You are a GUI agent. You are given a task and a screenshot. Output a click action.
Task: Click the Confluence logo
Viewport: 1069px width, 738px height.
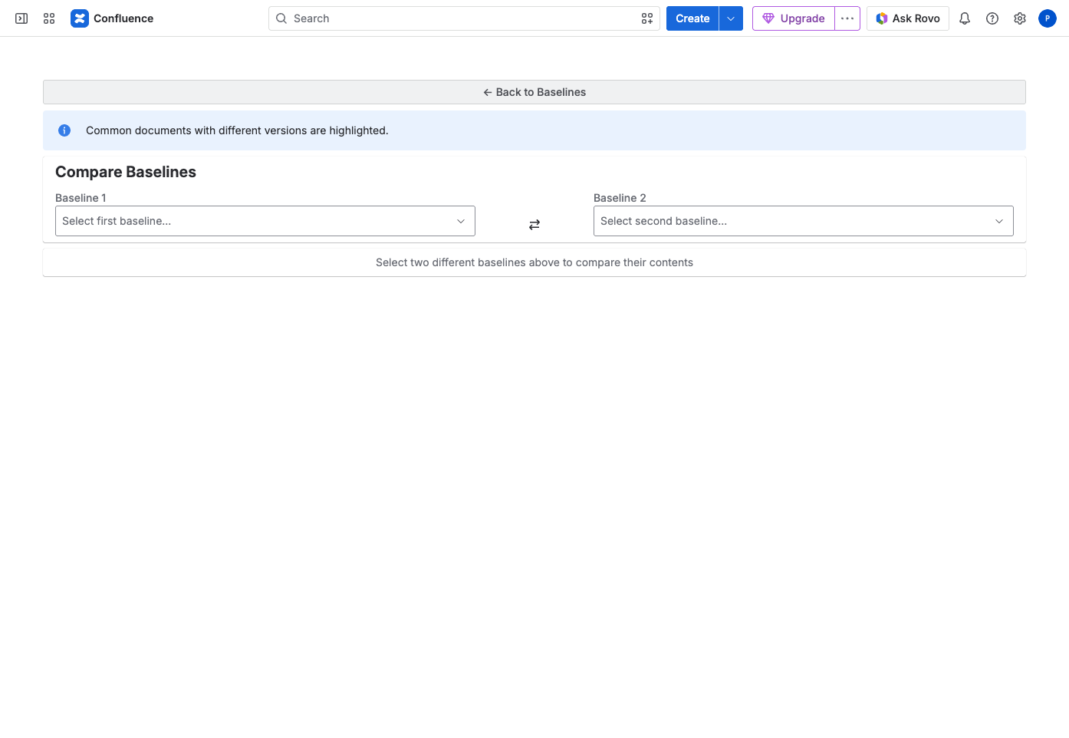click(112, 18)
